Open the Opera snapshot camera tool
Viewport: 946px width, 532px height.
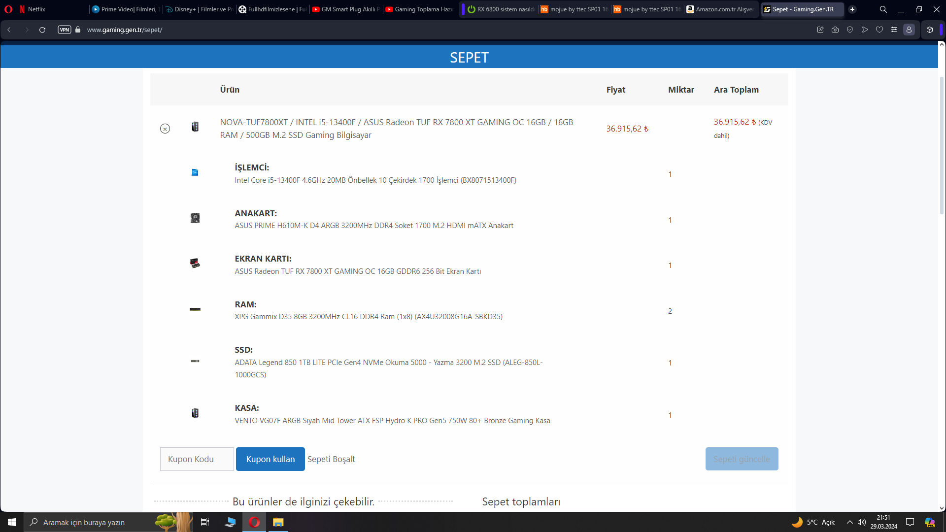835,30
